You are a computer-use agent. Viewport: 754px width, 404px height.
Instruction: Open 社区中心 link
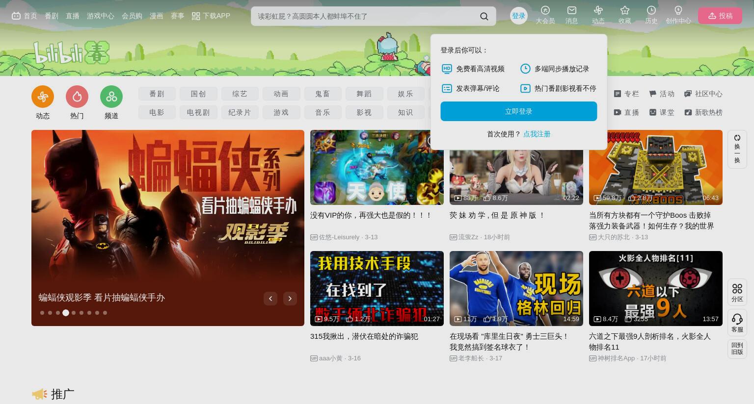point(703,94)
